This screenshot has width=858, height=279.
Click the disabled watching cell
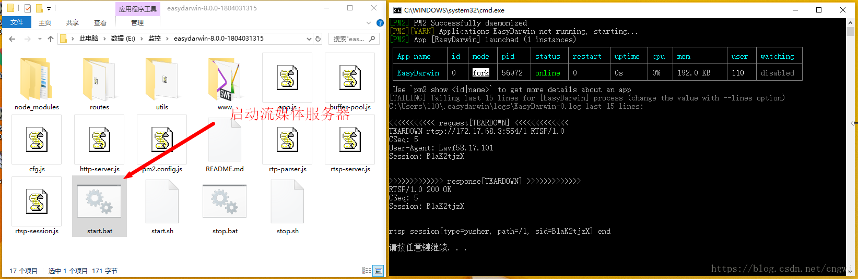(777, 73)
